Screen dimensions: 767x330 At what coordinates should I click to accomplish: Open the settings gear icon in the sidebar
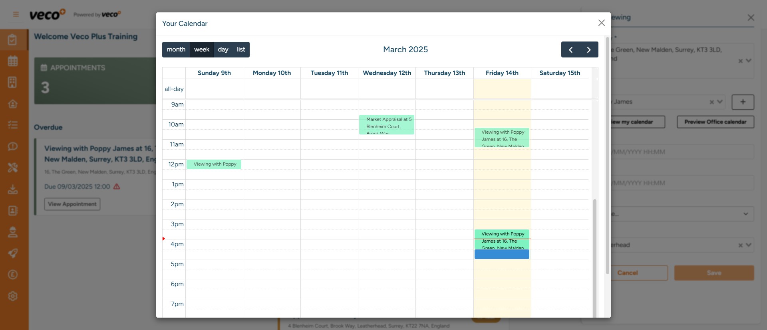tap(13, 296)
